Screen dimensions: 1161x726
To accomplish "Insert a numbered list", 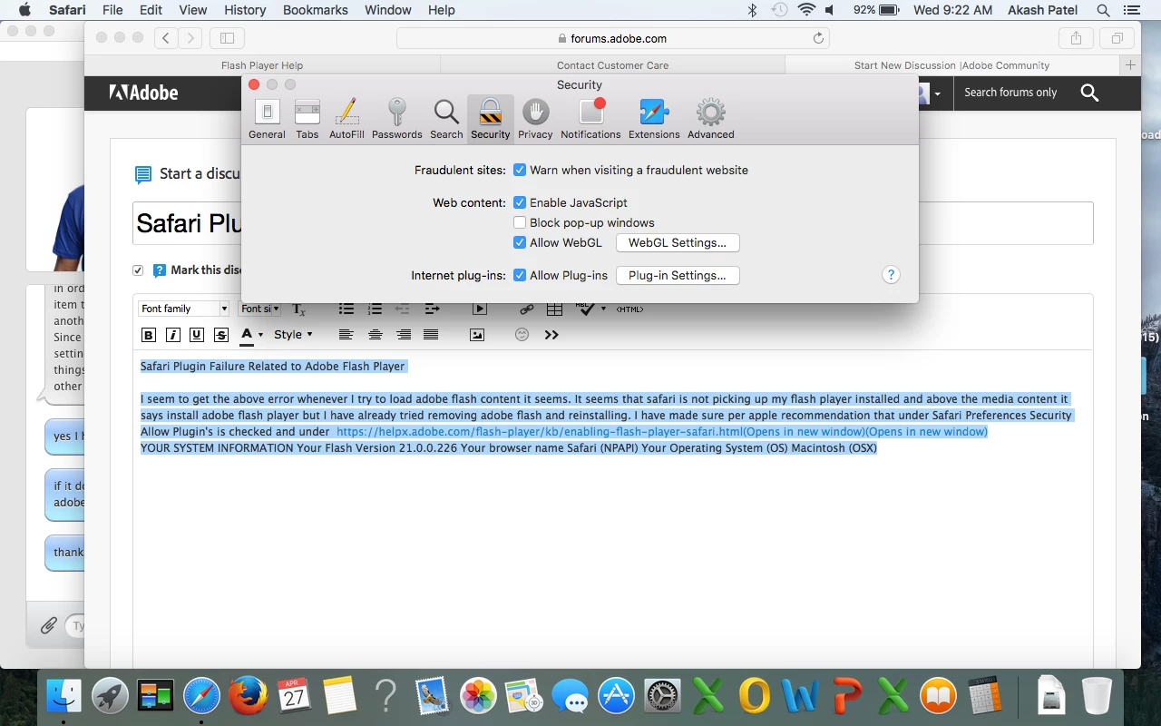I will pos(375,309).
